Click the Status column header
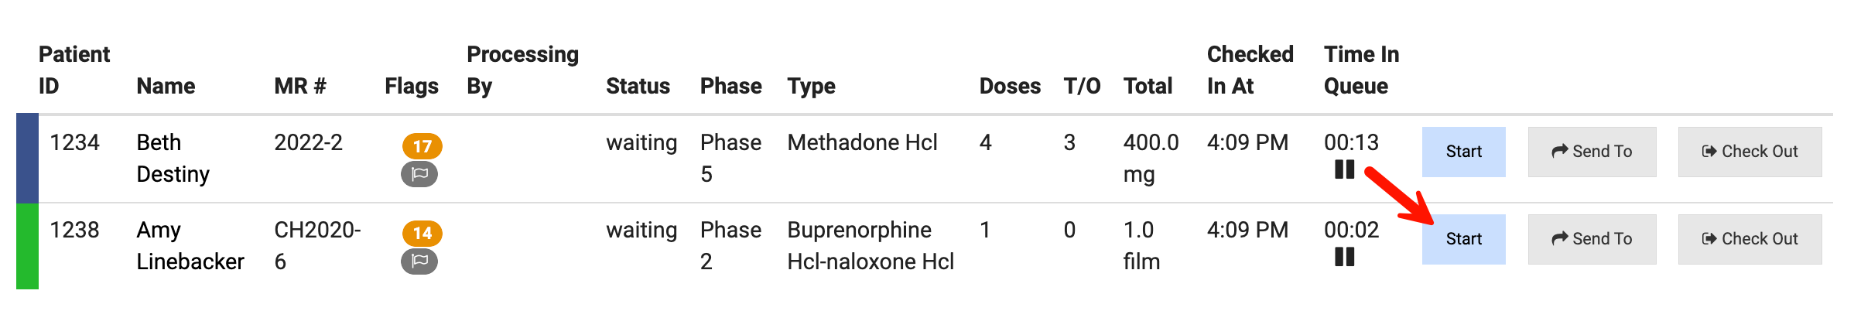Viewport: 1854px width, 311px height. coord(638,86)
